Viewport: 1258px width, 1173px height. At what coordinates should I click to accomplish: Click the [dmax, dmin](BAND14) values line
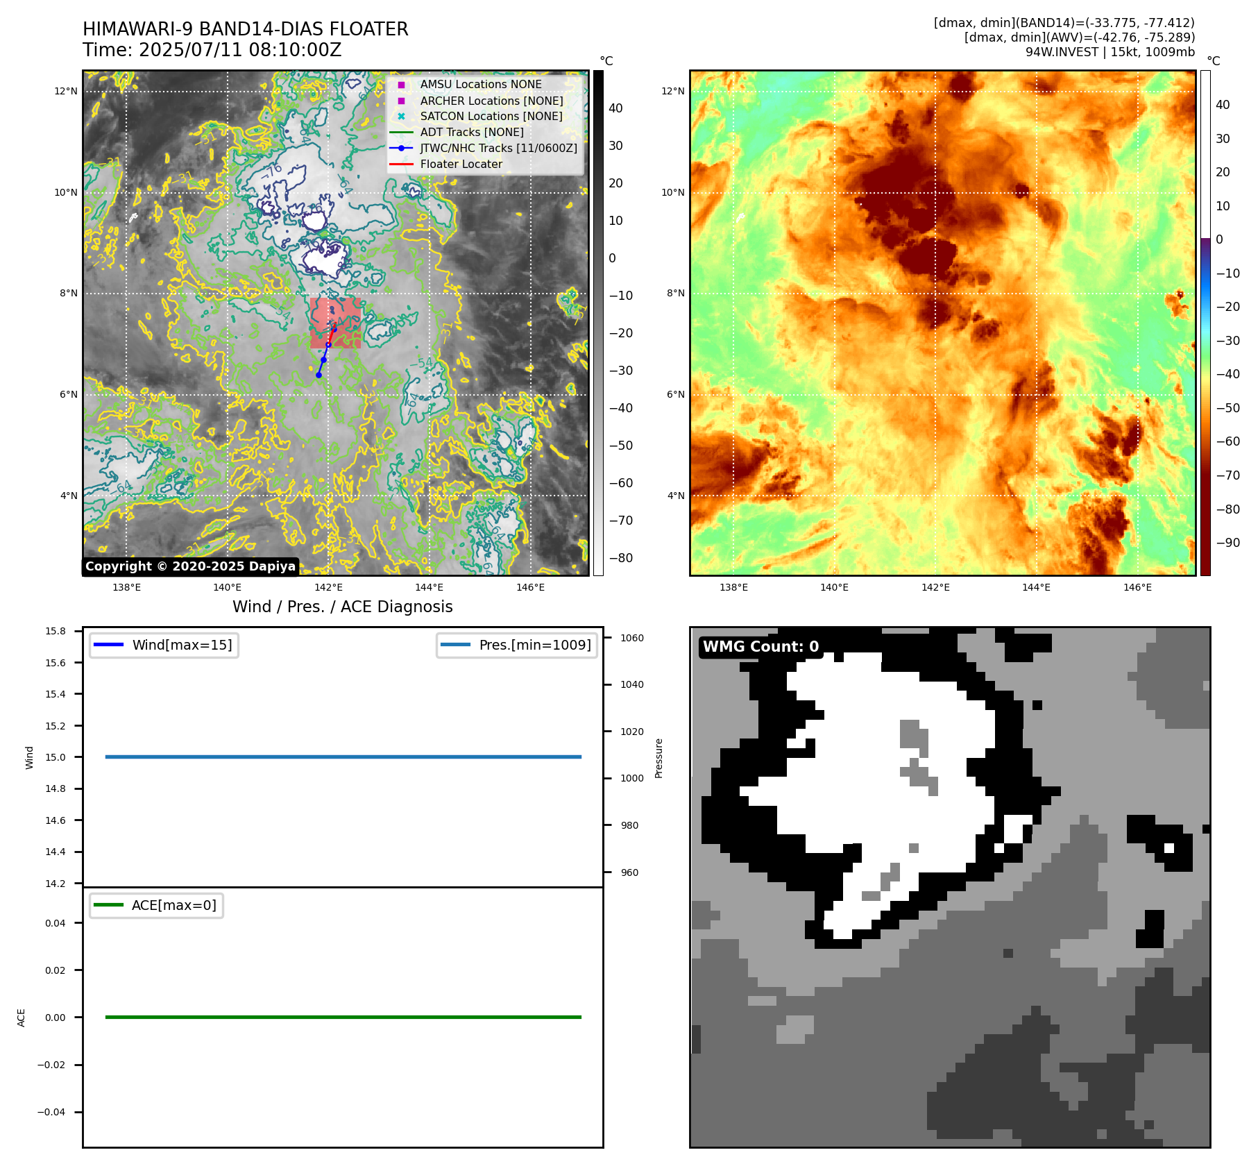tap(1064, 23)
